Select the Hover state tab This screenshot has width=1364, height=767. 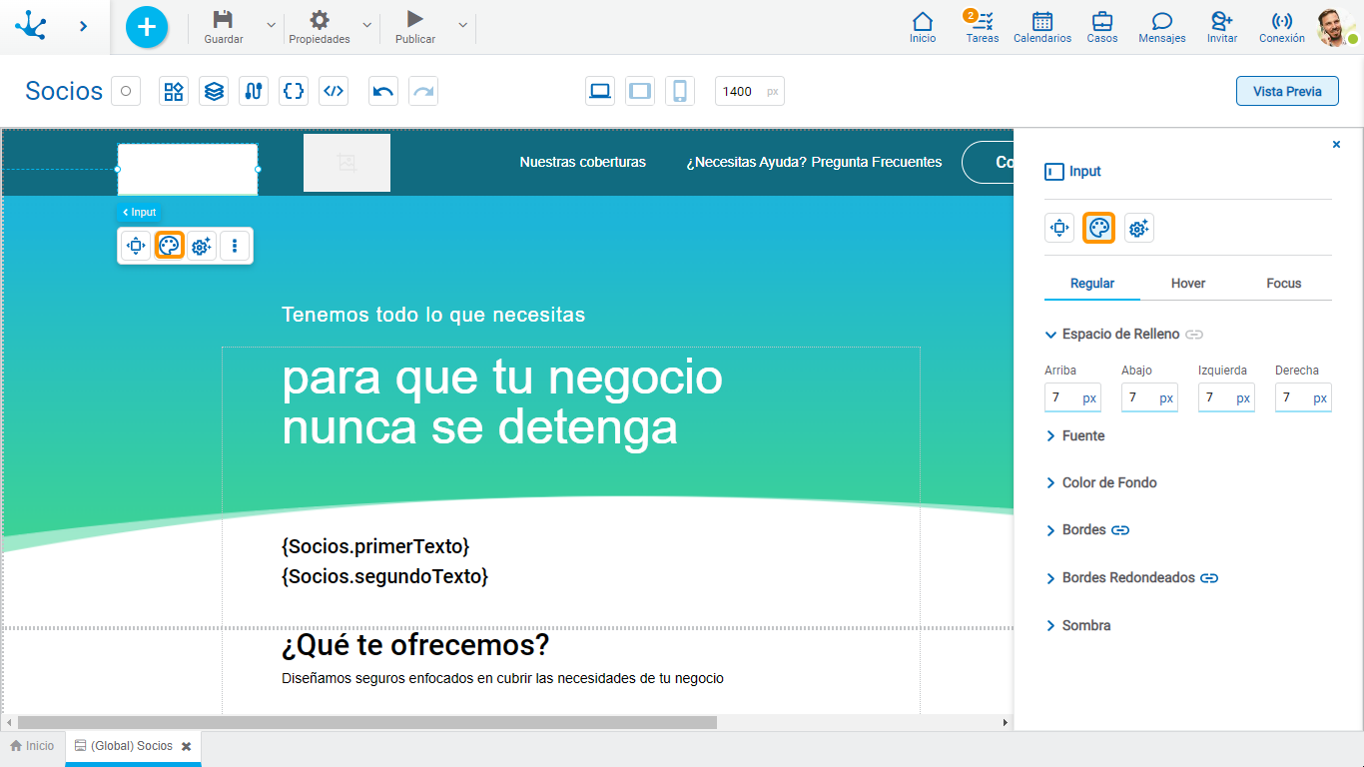point(1188,283)
